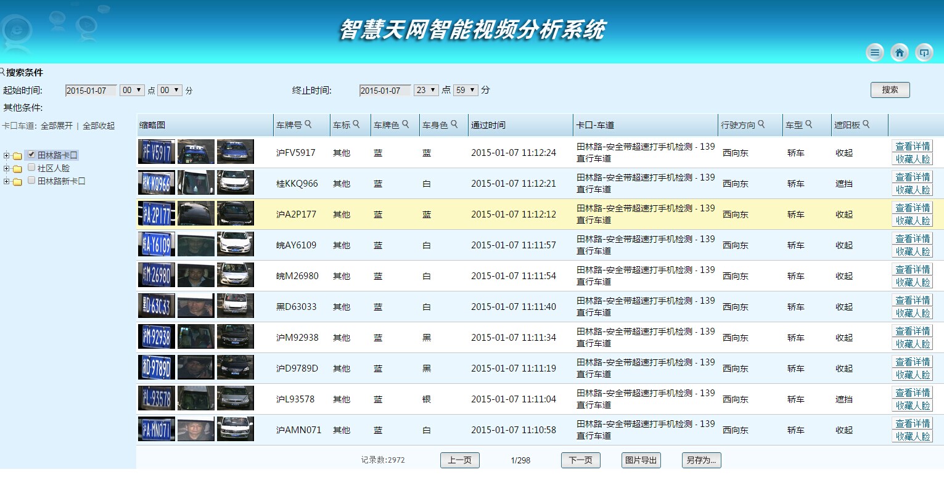The width and height of the screenshot is (944, 480).
Task: Open face thumbnail in the 皖M26980 row
Action: (x=196, y=275)
